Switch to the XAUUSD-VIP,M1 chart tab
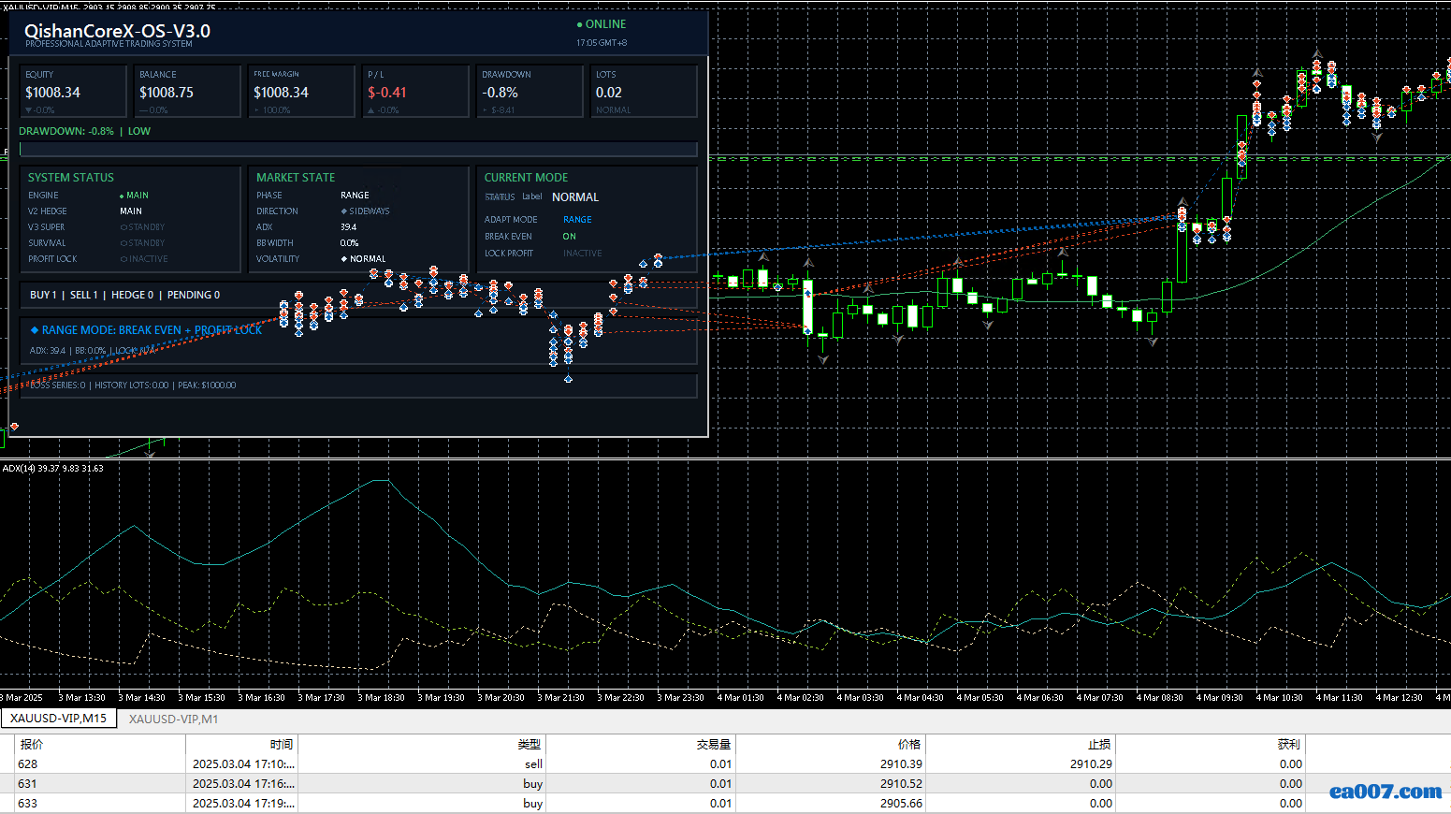1451x814 pixels. (173, 719)
